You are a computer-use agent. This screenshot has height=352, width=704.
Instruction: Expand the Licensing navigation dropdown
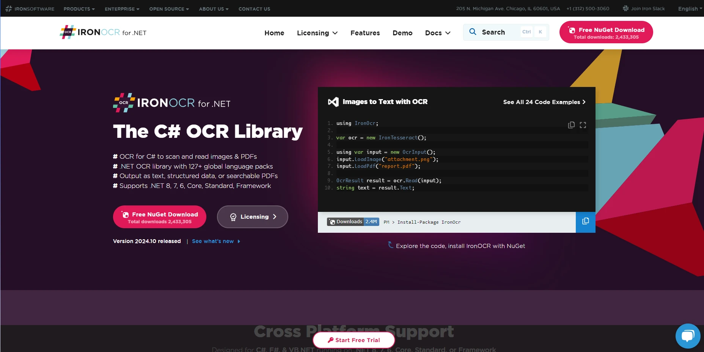coord(317,33)
